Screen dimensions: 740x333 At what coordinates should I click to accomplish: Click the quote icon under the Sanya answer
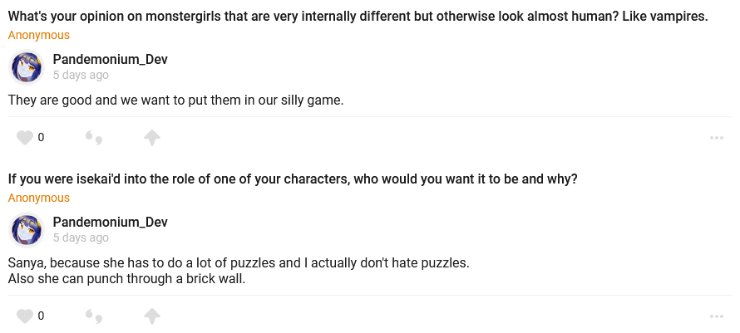pyautogui.click(x=94, y=316)
